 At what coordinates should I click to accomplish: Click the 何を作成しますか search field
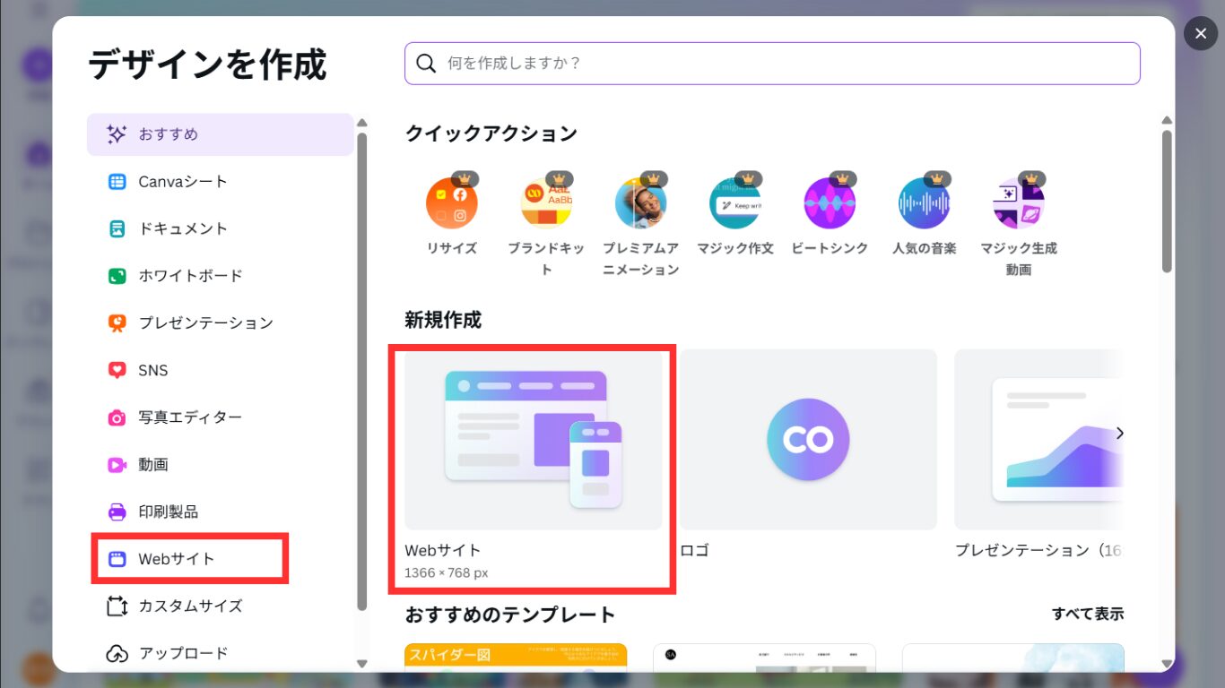coord(772,64)
